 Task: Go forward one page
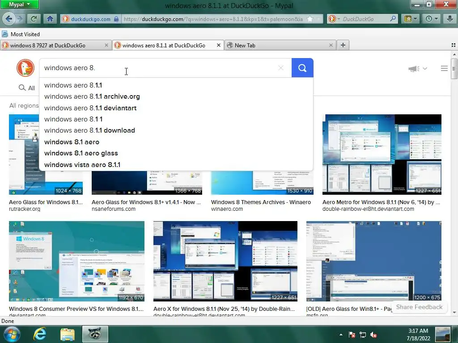[x=20, y=19]
